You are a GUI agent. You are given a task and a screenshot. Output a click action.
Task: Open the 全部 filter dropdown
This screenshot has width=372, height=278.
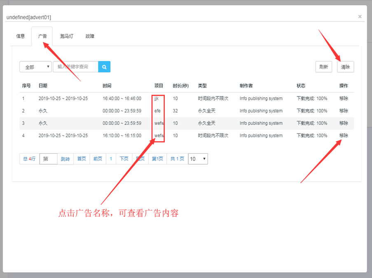pos(35,67)
